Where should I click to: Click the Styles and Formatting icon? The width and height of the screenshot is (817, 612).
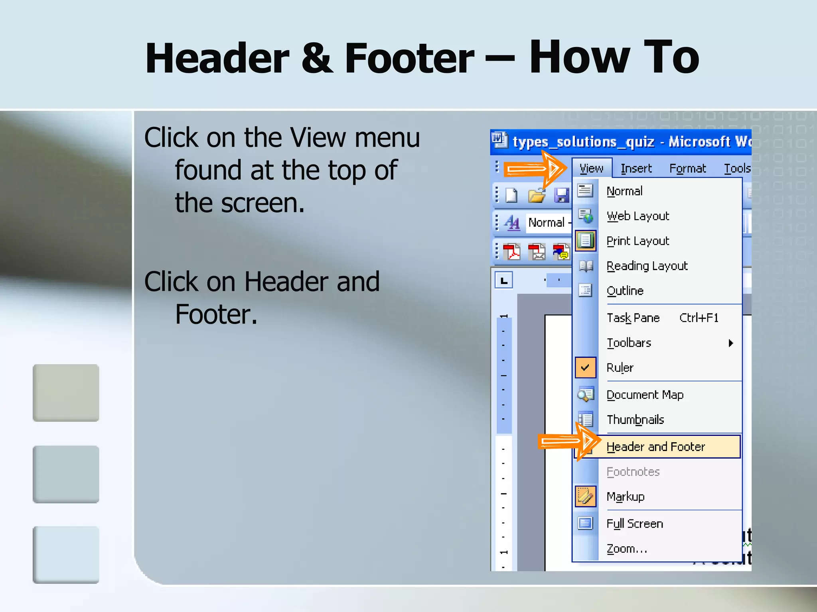pyautogui.click(x=512, y=222)
